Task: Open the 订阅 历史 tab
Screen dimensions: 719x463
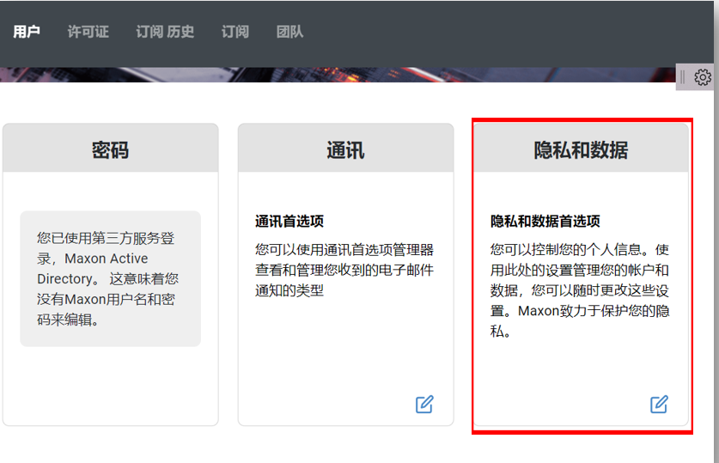Action: click(x=165, y=32)
